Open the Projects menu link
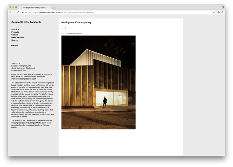 coord(15,32)
